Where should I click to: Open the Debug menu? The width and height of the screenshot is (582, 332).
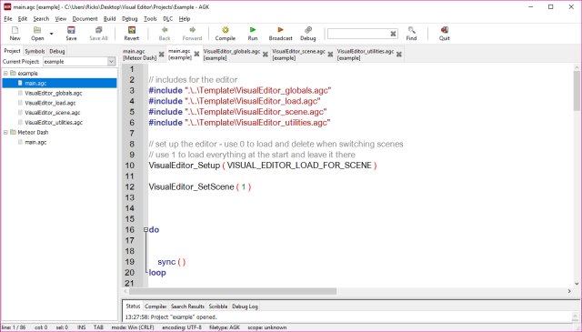pos(129,18)
